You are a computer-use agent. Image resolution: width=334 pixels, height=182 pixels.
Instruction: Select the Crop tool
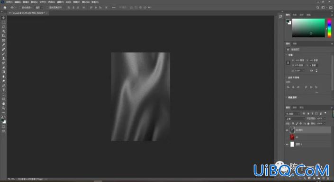click(x=3, y=36)
